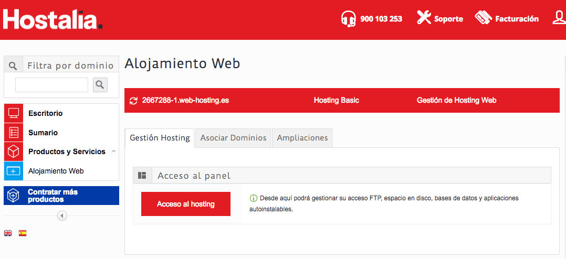Open Sumario in the sidebar
This screenshot has height=259, width=566.
coord(43,133)
